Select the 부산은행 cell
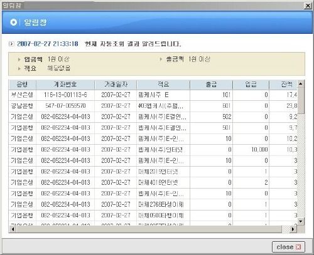 (x=22, y=95)
